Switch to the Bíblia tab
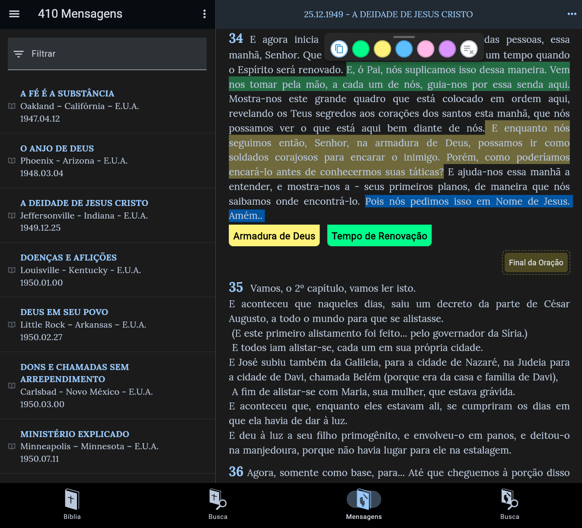This screenshot has height=528, width=582. [x=72, y=504]
